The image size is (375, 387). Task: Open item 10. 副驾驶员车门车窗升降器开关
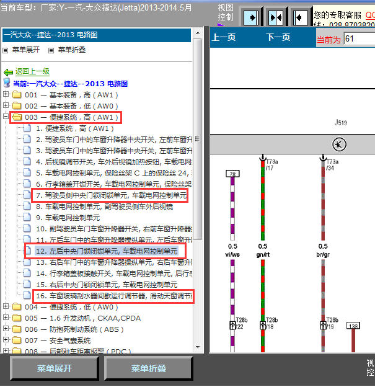pos(114,229)
